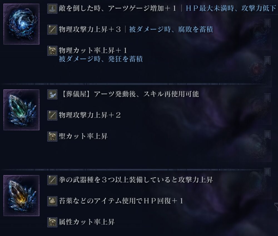
Task: Click the sword icon beside 物理攻撃力上昇+3
Action: (52, 29)
